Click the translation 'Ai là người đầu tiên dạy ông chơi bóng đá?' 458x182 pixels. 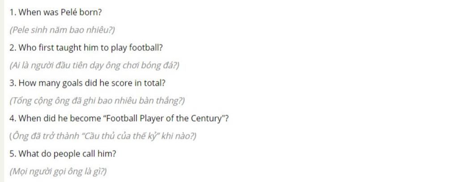pyautogui.click(x=94, y=66)
